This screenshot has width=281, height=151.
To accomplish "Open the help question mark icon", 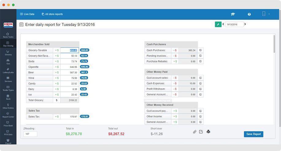I will [249, 14].
